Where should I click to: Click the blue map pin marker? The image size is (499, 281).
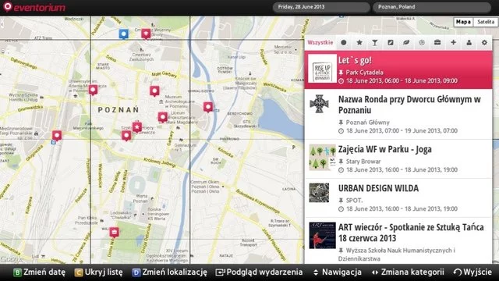(123, 34)
